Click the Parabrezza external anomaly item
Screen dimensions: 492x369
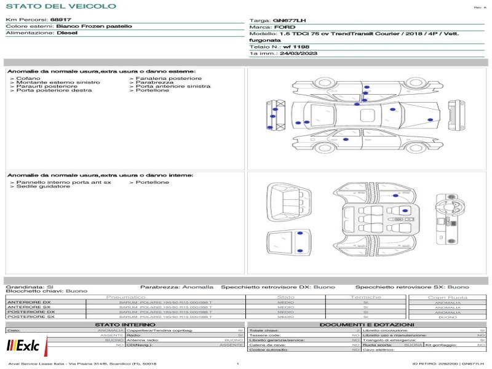(x=154, y=82)
